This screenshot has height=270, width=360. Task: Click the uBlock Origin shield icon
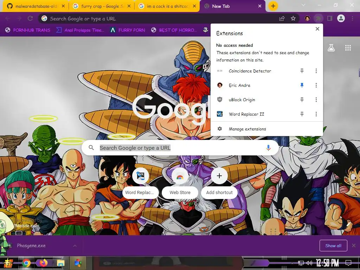tap(220, 99)
